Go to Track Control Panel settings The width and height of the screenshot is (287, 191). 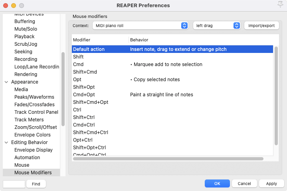click(x=36, y=112)
